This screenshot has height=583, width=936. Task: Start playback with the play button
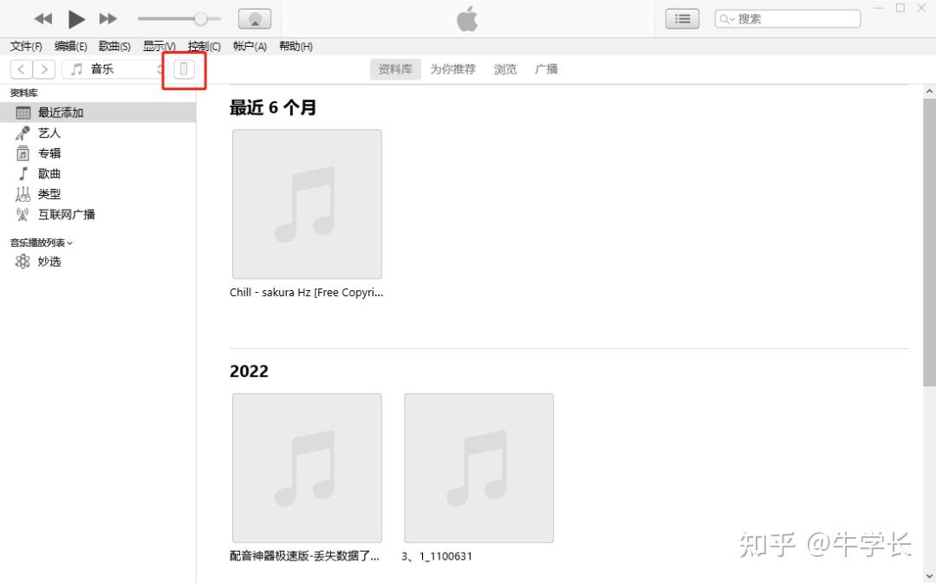point(75,19)
